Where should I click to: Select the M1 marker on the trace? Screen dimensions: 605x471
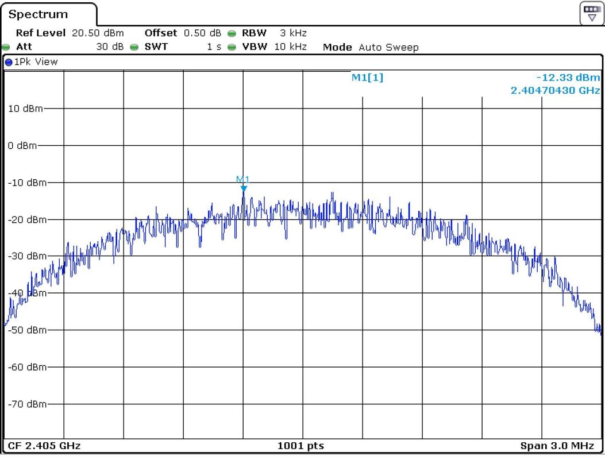pyautogui.click(x=243, y=183)
